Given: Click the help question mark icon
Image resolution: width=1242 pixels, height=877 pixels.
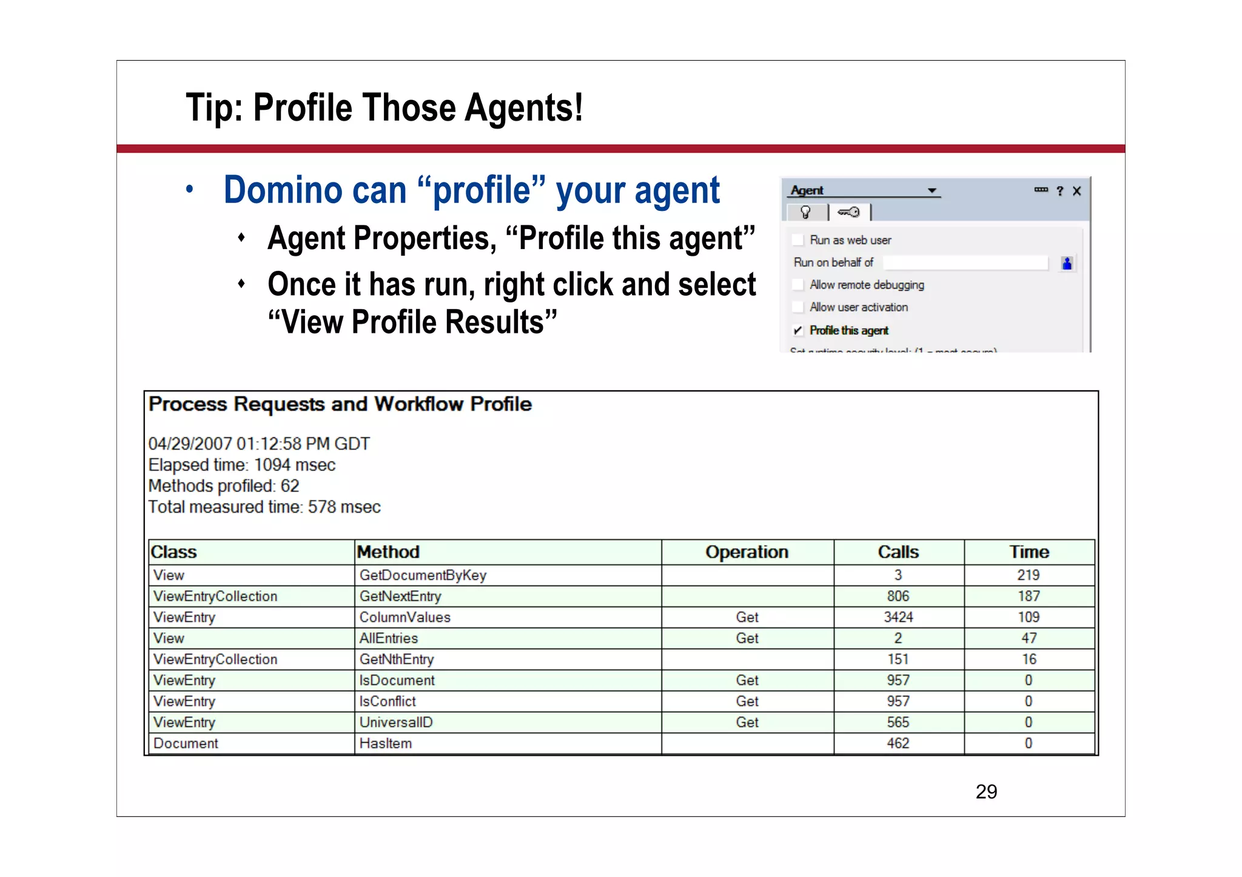Looking at the screenshot, I should [x=1059, y=191].
